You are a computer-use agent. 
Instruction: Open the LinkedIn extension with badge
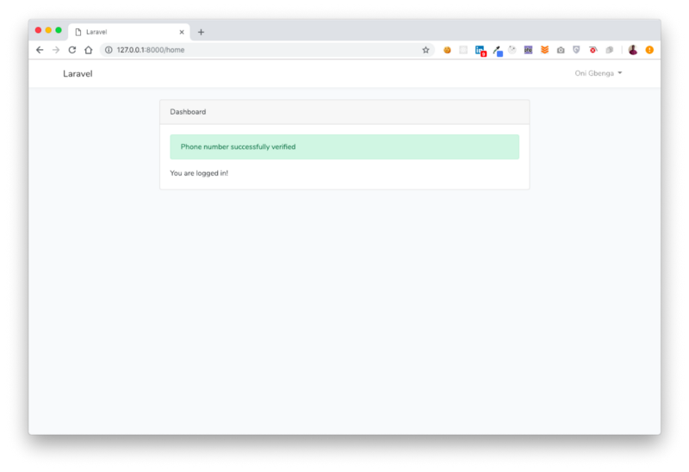coord(481,51)
